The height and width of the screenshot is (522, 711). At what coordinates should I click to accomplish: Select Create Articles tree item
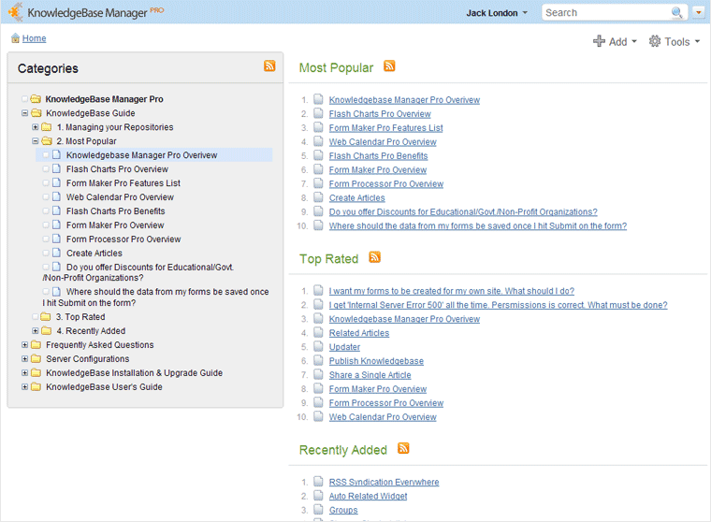(x=94, y=254)
